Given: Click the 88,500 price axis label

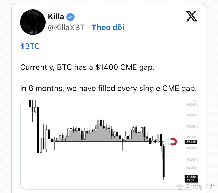Looking at the screenshot, I should [x=191, y=159].
